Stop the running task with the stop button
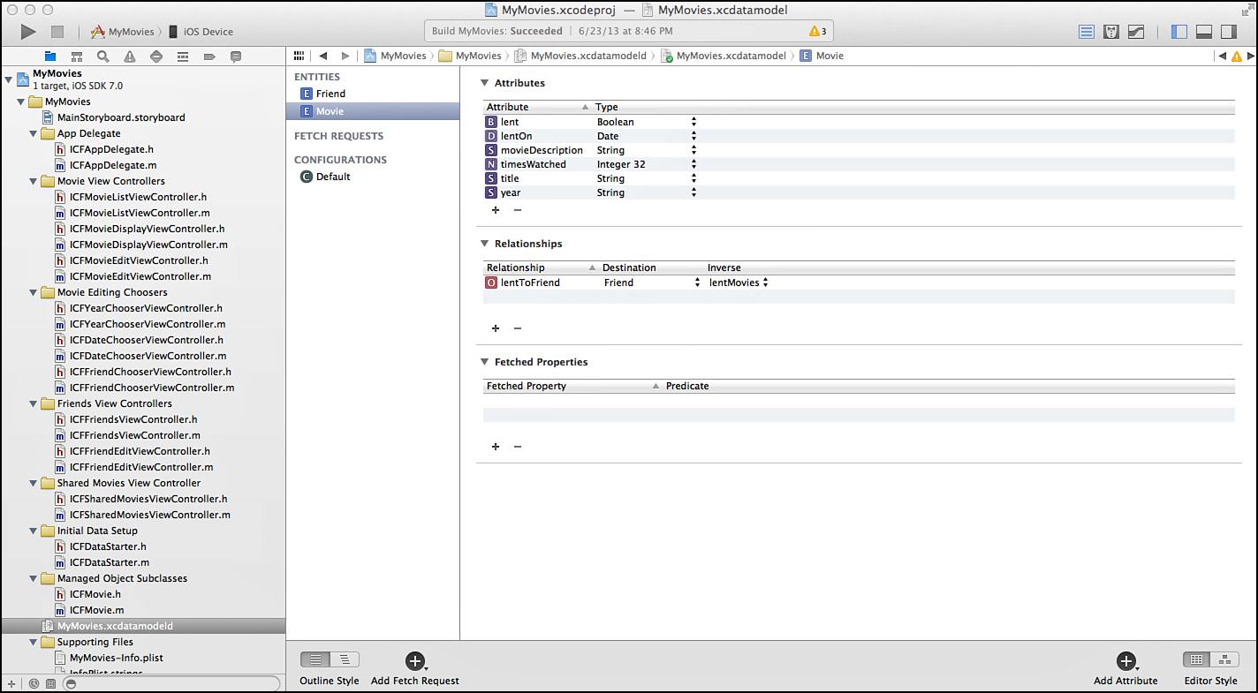 point(57,32)
